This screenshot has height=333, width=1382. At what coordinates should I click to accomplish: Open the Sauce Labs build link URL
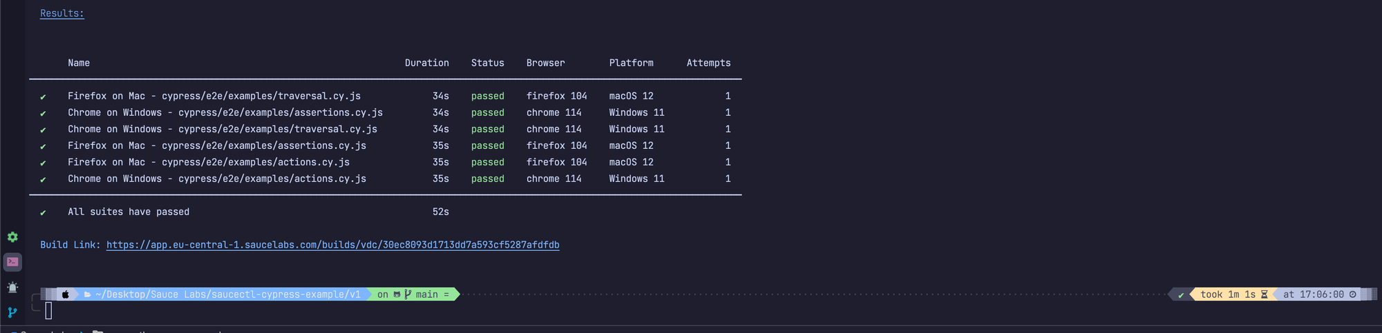(332, 245)
